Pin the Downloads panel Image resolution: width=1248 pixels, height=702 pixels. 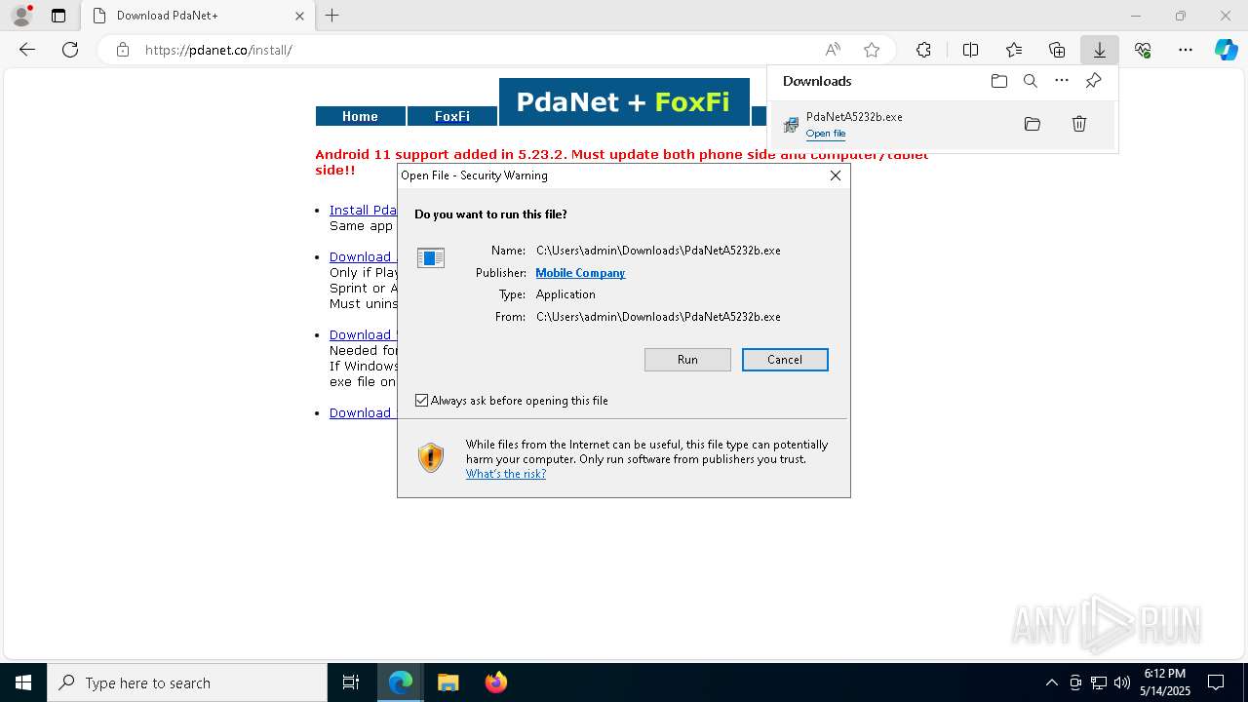1093,81
